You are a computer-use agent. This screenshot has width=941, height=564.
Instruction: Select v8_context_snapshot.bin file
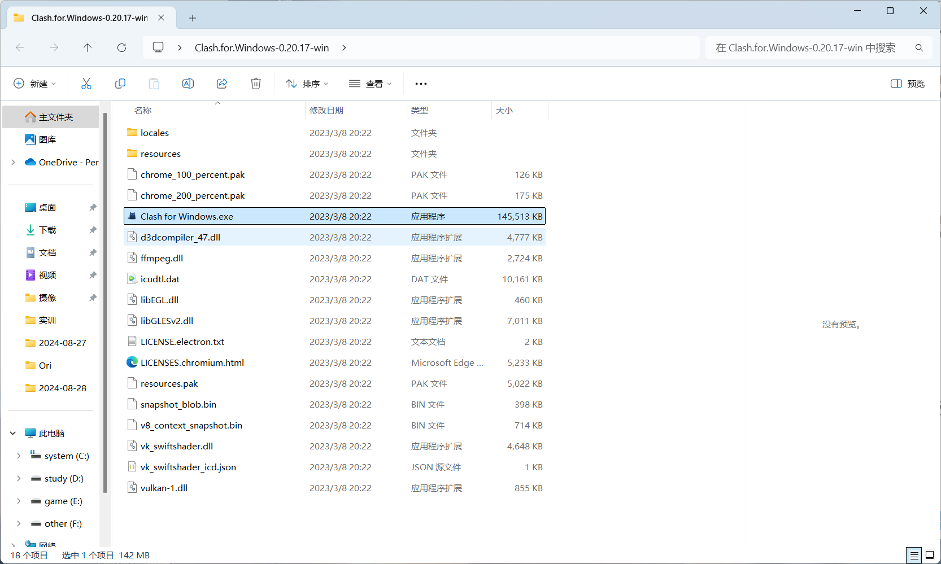click(x=334, y=425)
